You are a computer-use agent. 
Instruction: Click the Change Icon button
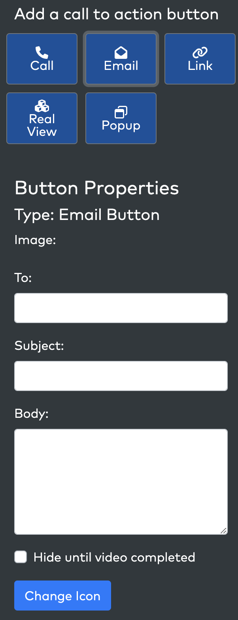pyautogui.click(x=62, y=596)
